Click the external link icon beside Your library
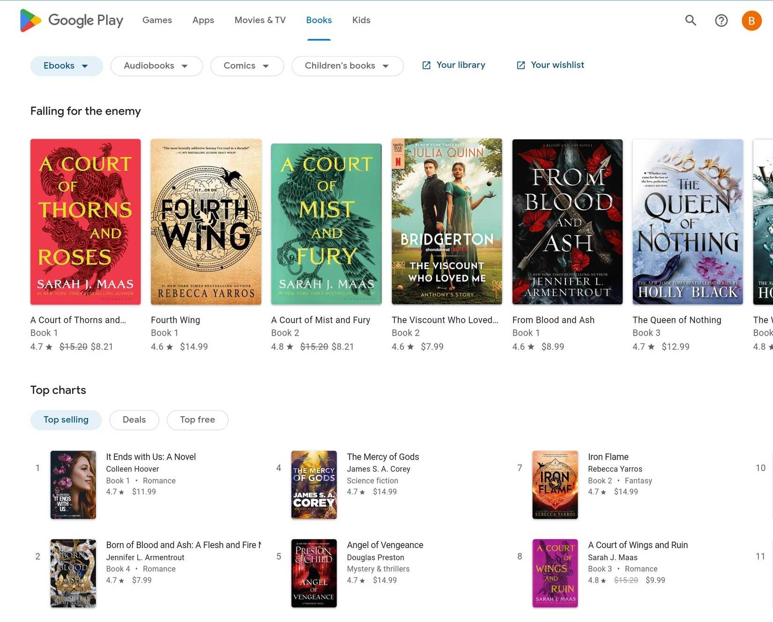Viewport: 773px width, 622px height. tap(426, 65)
